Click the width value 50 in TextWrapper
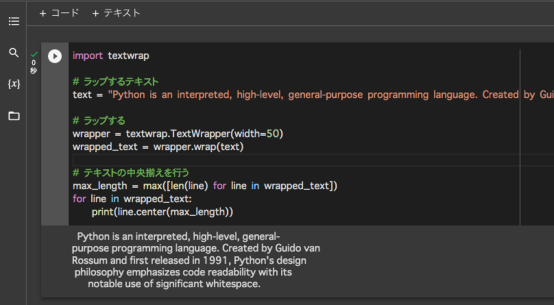Viewport: 554px width, 305px height. point(273,134)
